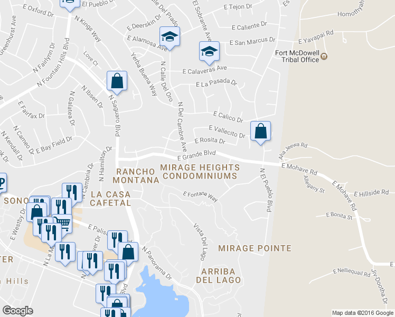Click the Vista Del Lago label
This screenshot has height=317, width=395.
pos(201,241)
